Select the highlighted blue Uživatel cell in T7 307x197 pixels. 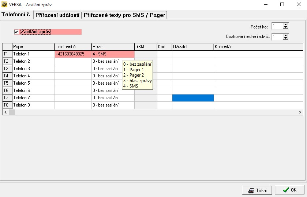(x=193, y=98)
